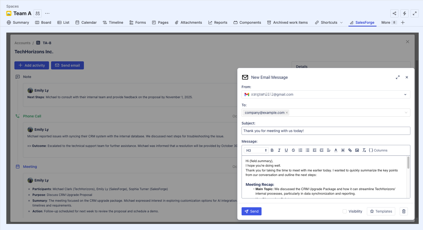Open the From email account dropdown

point(405,94)
